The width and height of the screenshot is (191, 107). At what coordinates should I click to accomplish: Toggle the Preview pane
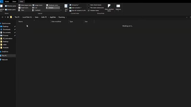(x=10, y=6)
